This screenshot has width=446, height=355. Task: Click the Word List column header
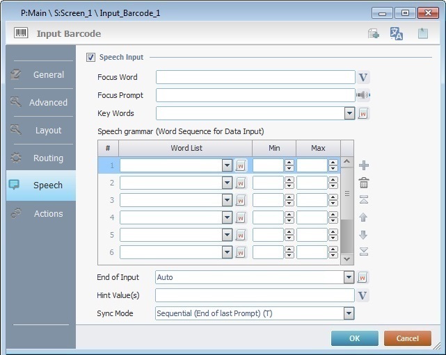click(186, 148)
